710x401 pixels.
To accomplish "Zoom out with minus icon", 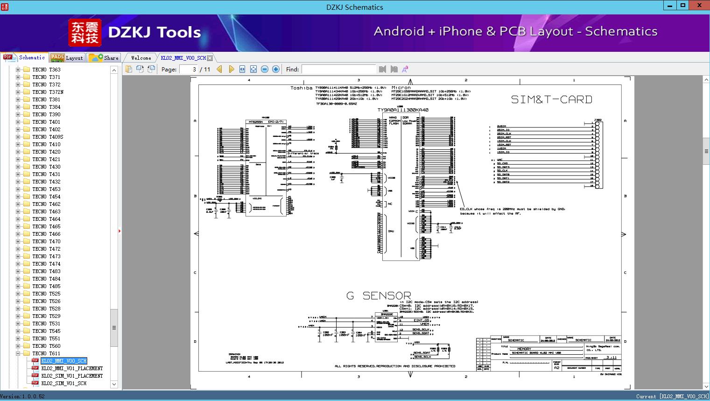I will tap(265, 69).
